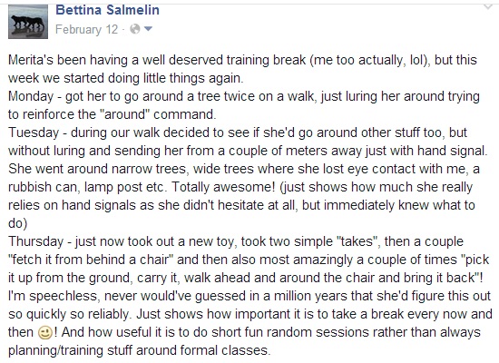
Task: Click the words "I'm speechless" in the post
Action: tap(53, 296)
